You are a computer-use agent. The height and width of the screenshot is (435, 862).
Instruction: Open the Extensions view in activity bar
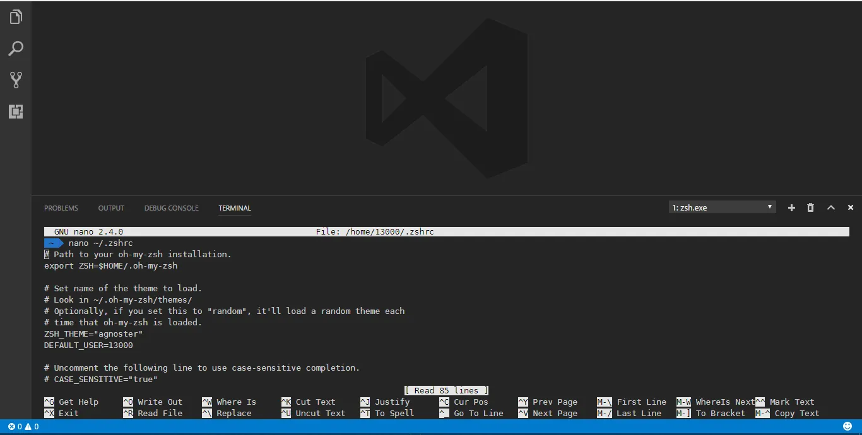point(16,112)
